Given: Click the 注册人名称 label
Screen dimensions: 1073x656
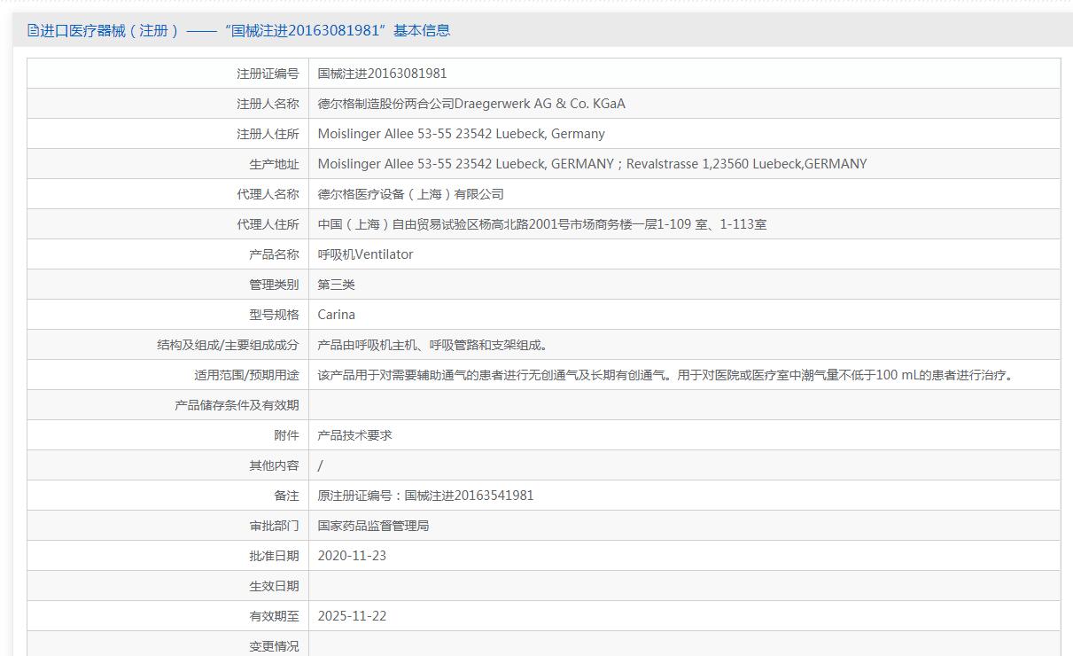Looking at the screenshot, I should [x=268, y=104].
